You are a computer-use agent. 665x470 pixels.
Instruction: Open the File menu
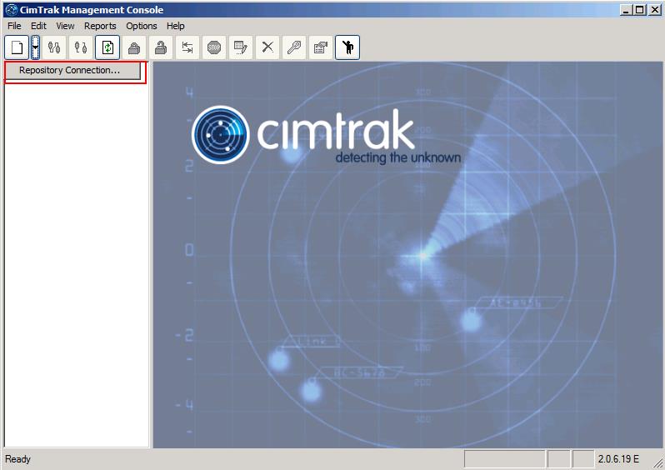14,26
